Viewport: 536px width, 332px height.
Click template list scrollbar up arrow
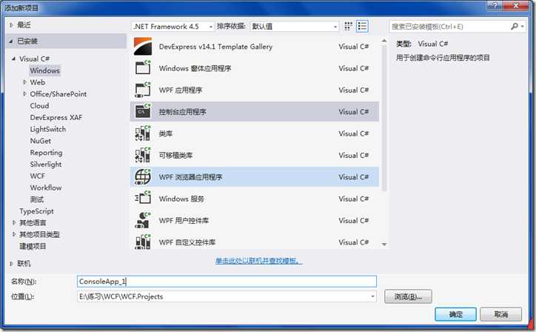coord(384,41)
